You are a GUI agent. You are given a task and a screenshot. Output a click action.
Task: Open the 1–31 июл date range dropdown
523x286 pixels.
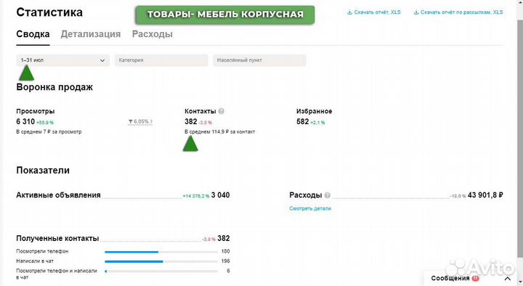62,60
